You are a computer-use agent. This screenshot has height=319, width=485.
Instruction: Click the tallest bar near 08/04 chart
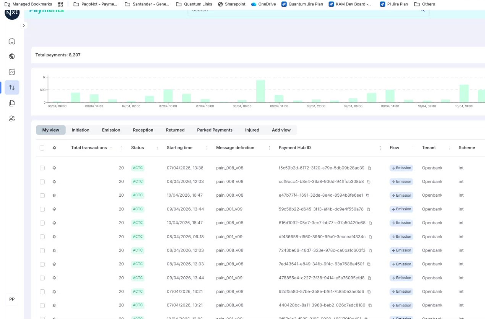click(260, 91)
